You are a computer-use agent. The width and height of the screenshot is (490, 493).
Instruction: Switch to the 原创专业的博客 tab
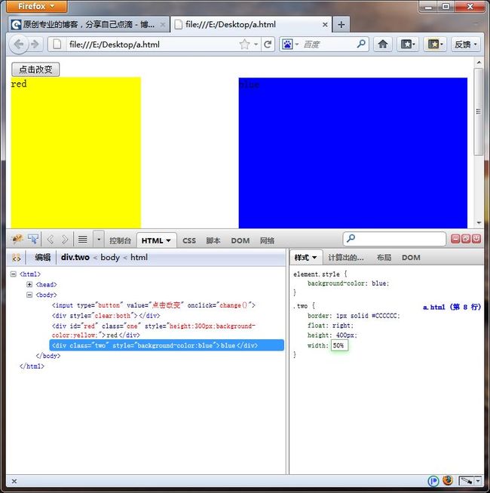pos(88,25)
